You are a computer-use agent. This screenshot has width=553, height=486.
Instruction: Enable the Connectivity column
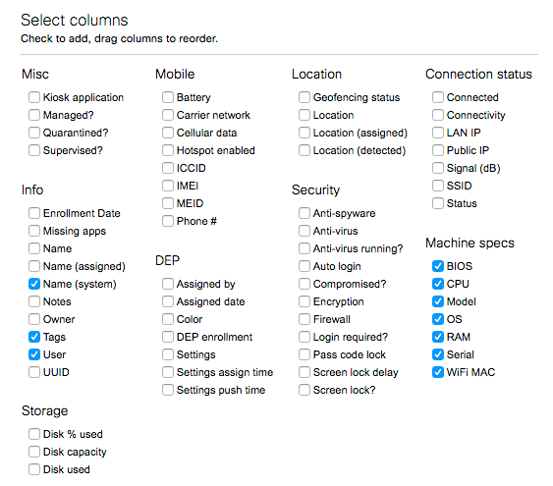pyautogui.click(x=438, y=115)
